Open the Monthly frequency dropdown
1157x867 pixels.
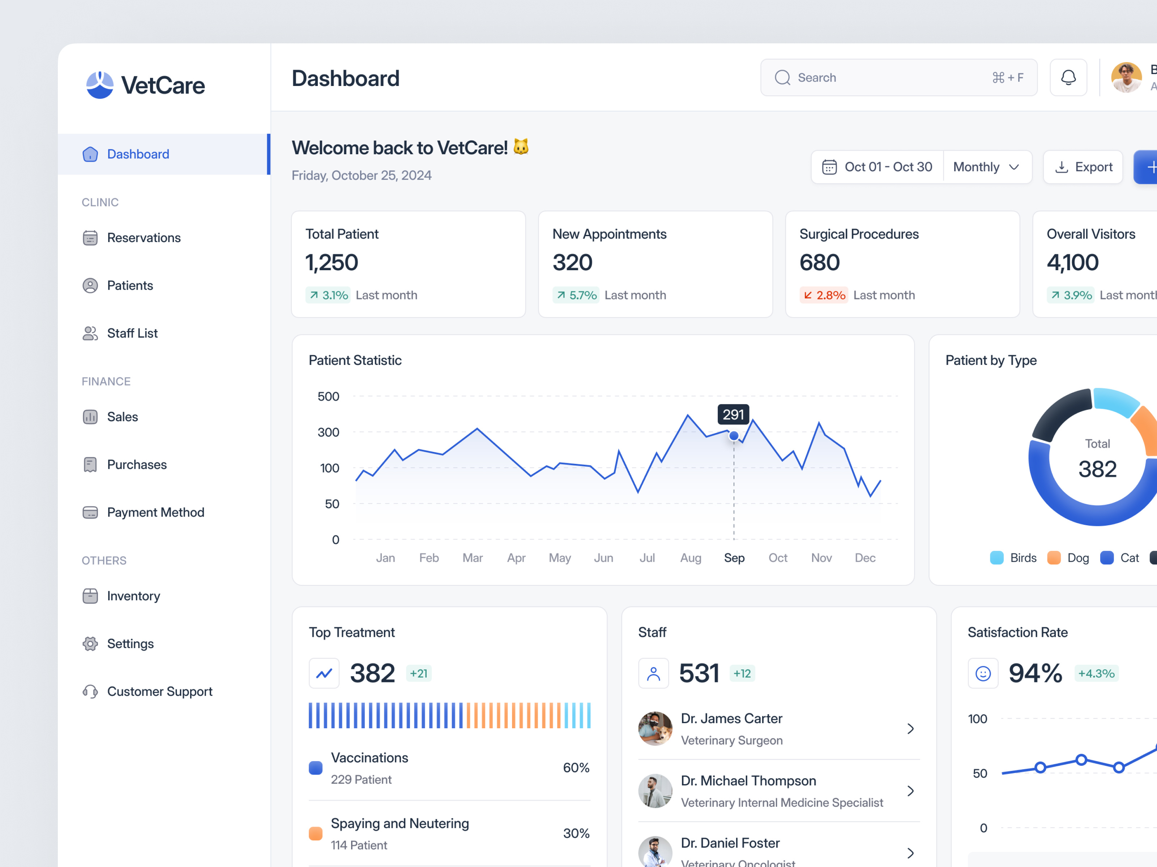(986, 167)
